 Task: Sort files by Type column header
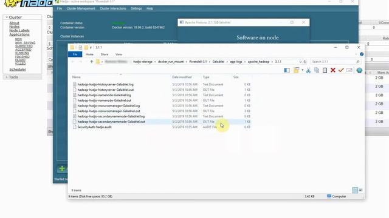point(206,77)
